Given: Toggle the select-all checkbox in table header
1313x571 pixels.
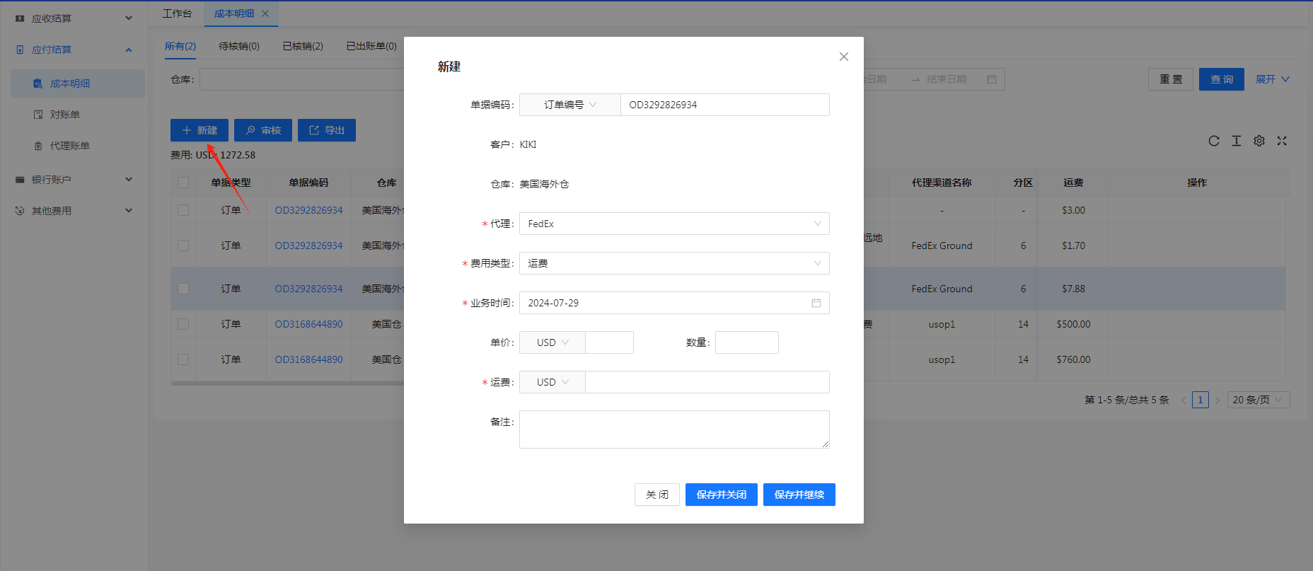Looking at the screenshot, I should point(183,183).
